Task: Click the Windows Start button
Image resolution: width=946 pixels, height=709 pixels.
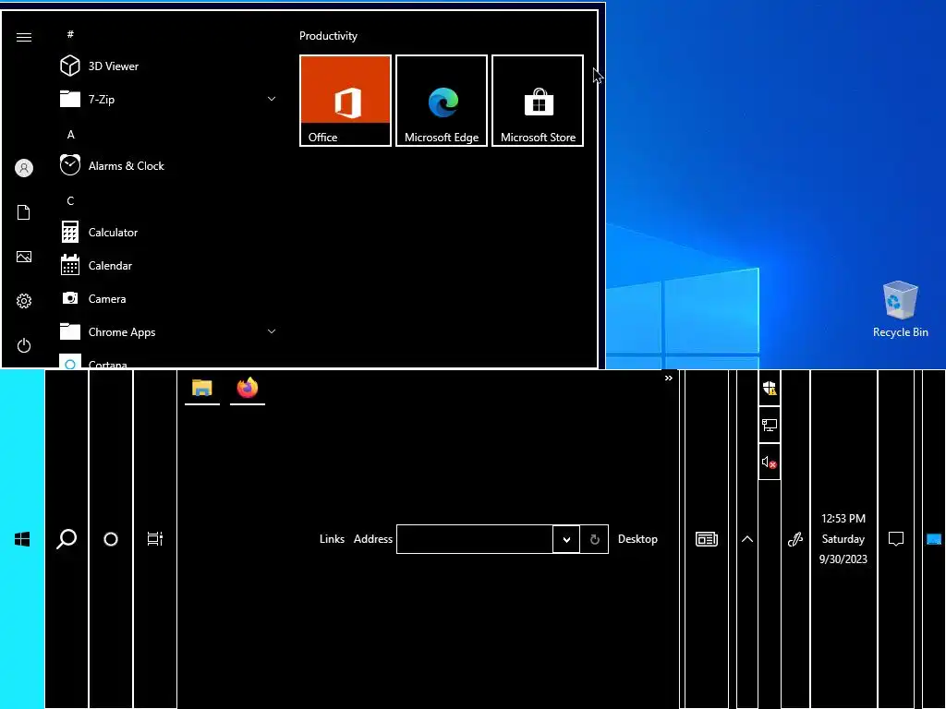Action: point(22,539)
